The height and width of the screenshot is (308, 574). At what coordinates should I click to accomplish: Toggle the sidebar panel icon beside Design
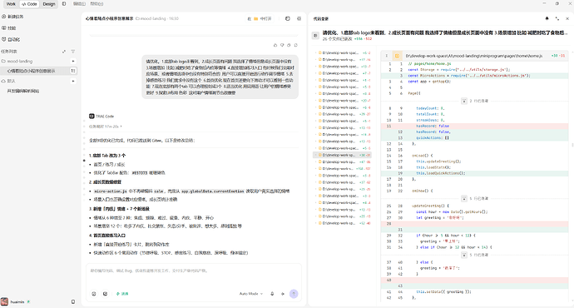(x=64, y=4)
